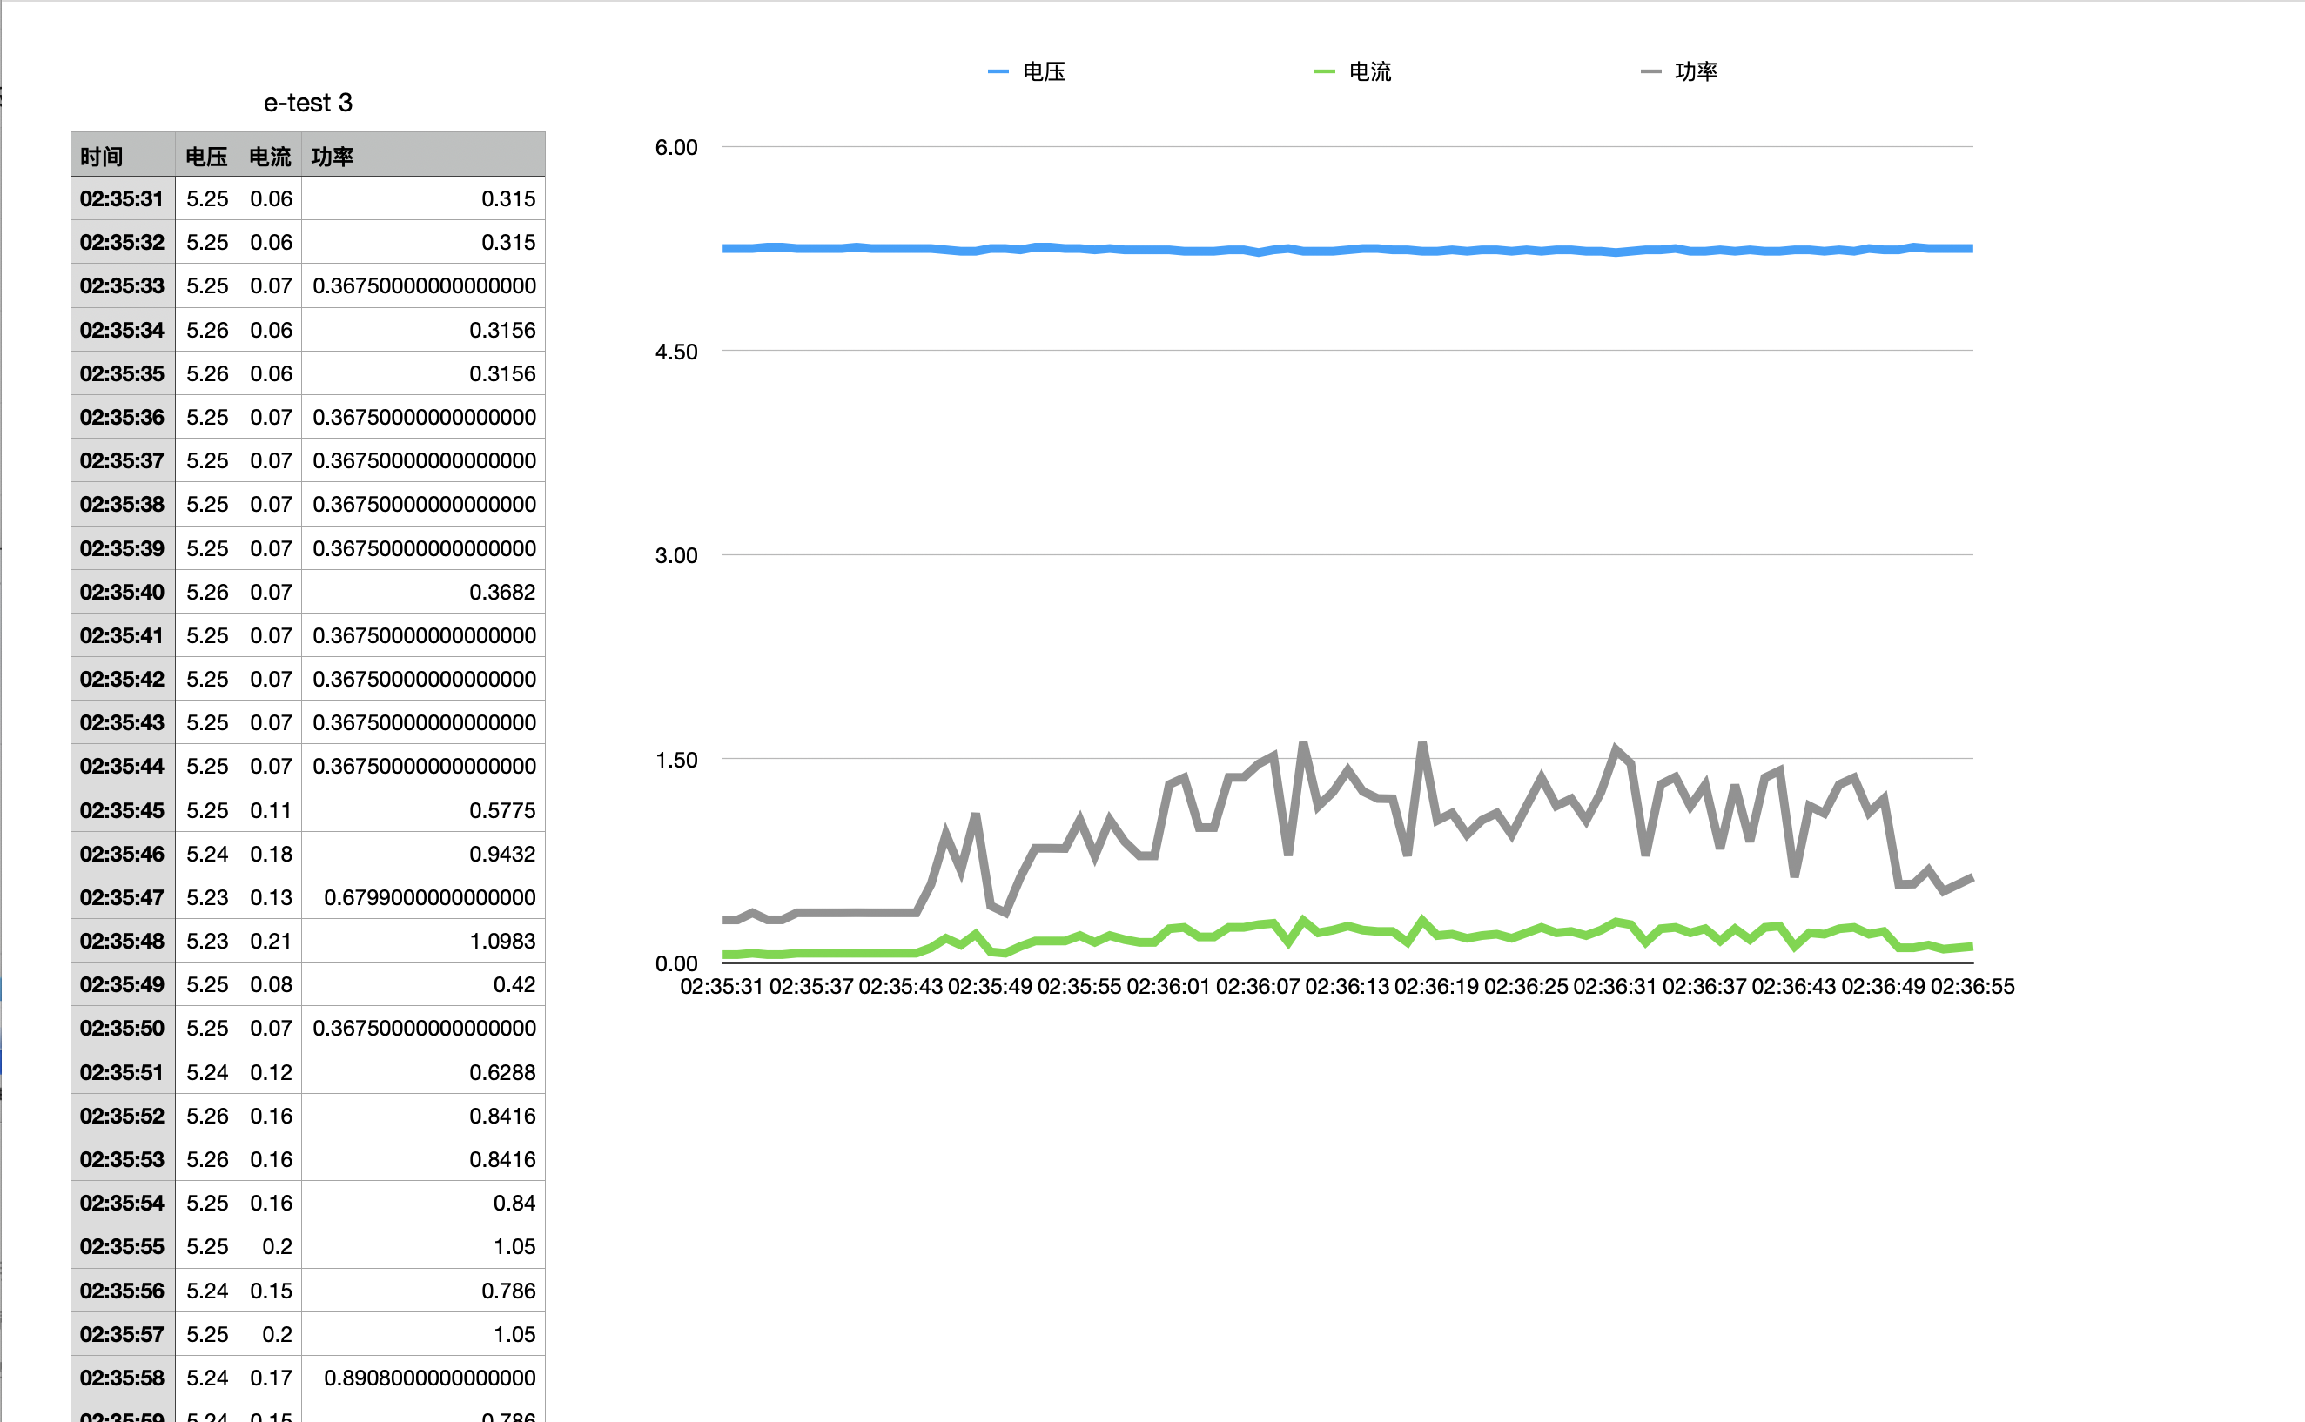
Task: Click chart y-axis label 6.00
Action: 676,148
